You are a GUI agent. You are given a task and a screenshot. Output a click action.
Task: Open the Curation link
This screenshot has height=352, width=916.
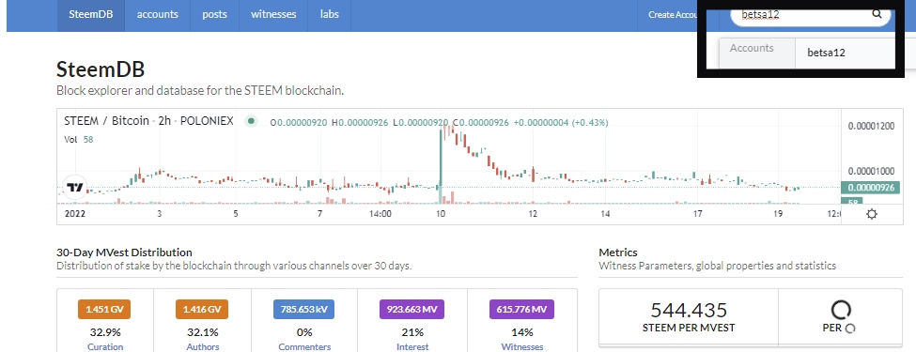(x=105, y=346)
